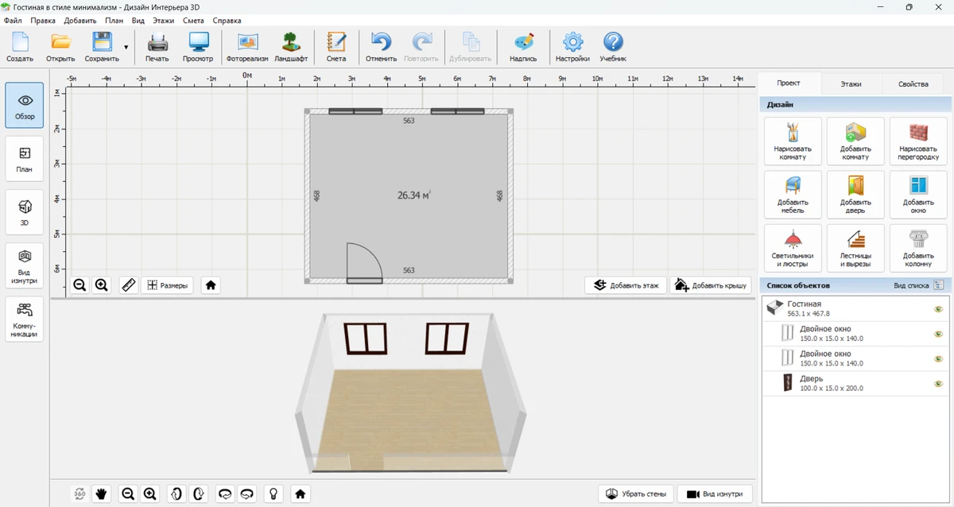Select the Проект tab
Viewport: 954px width, 507px height.
[x=789, y=83]
